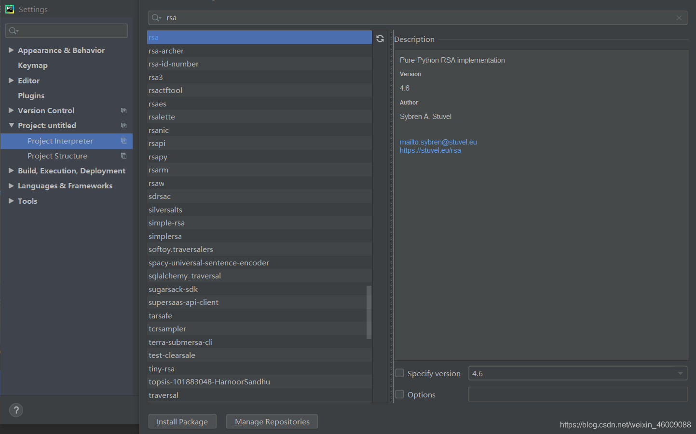Image resolution: width=696 pixels, height=434 pixels.
Task: Click project-level icon beside Project Structure
Action: point(123,156)
